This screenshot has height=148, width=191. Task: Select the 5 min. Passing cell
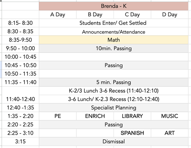coord(113,82)
